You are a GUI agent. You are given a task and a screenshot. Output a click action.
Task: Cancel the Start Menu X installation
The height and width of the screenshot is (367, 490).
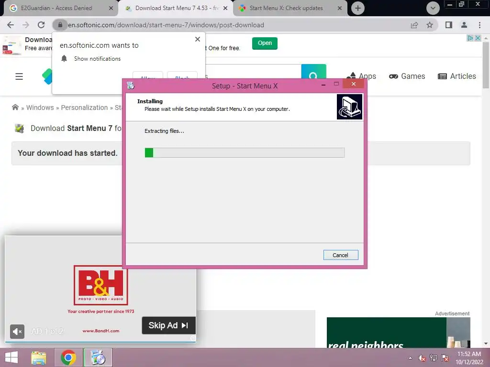pos(341,255)
